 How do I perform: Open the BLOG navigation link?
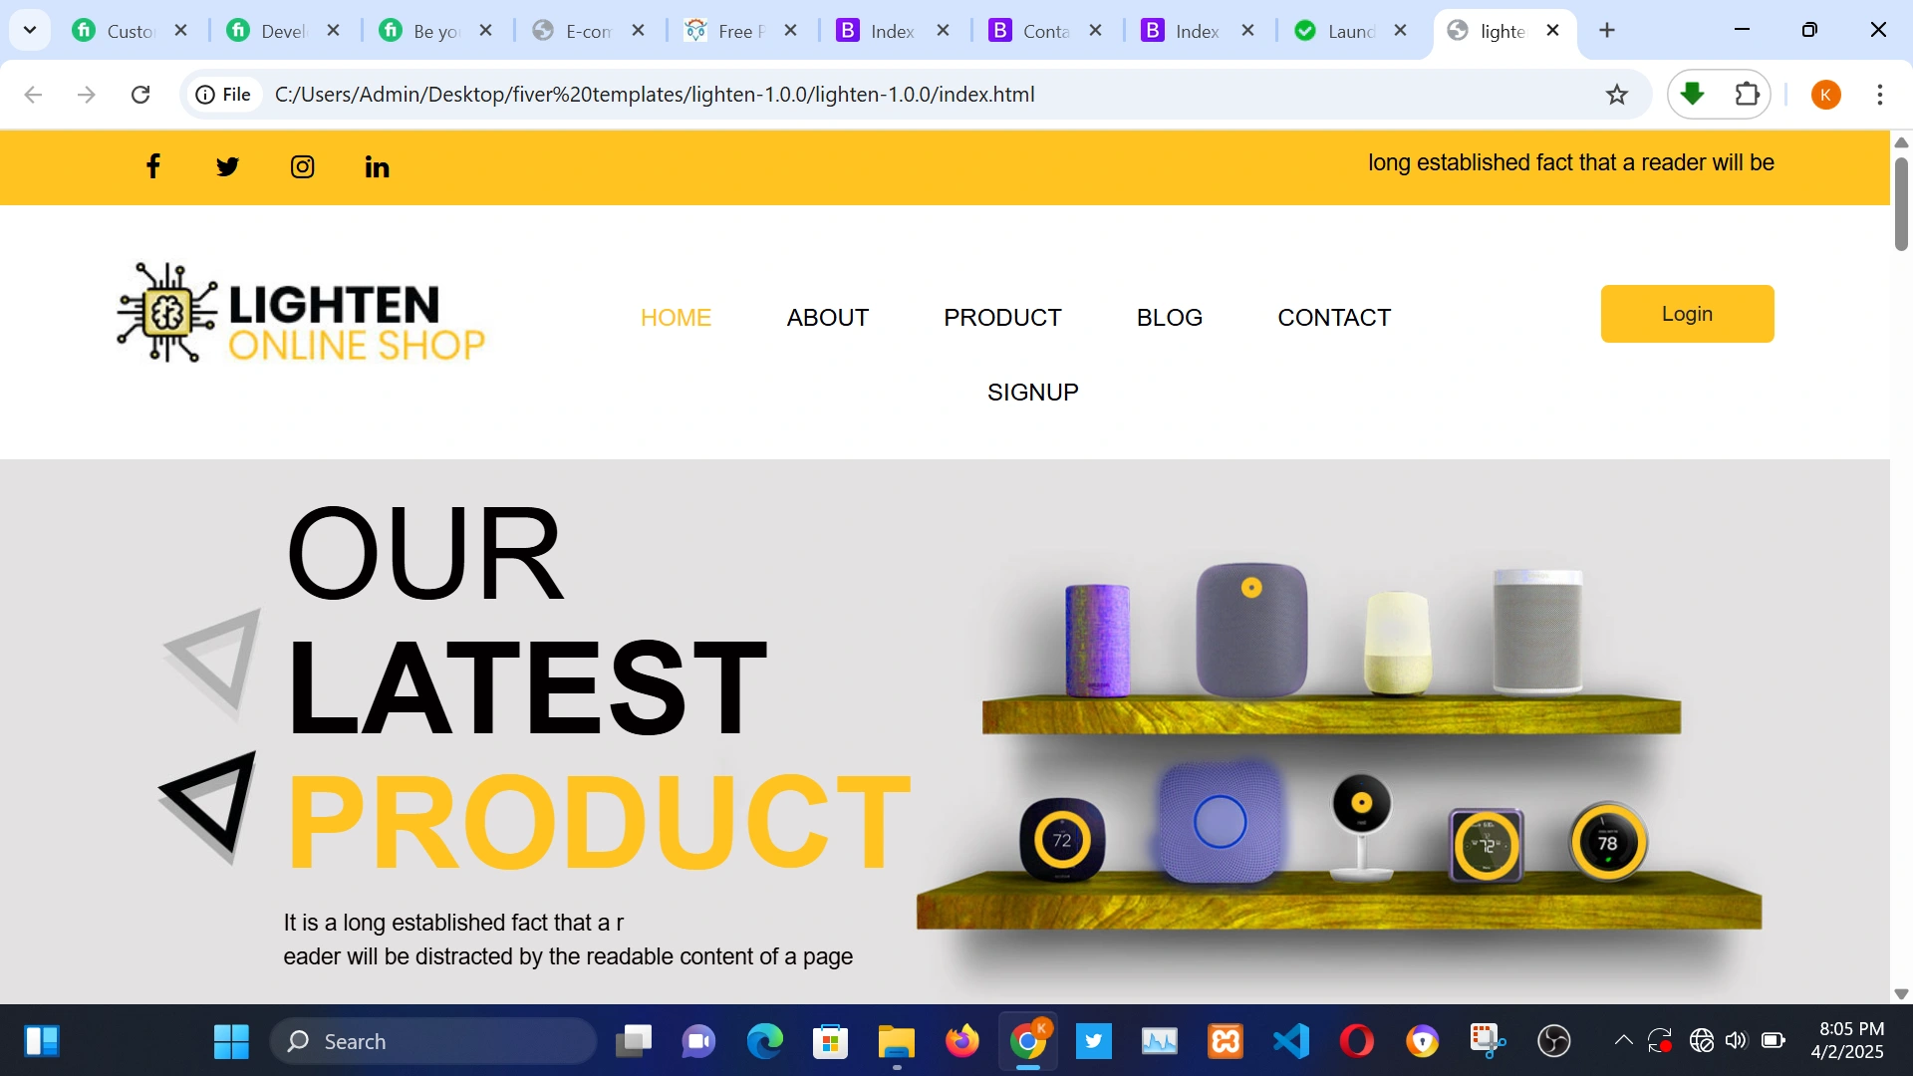[1170, 318]
